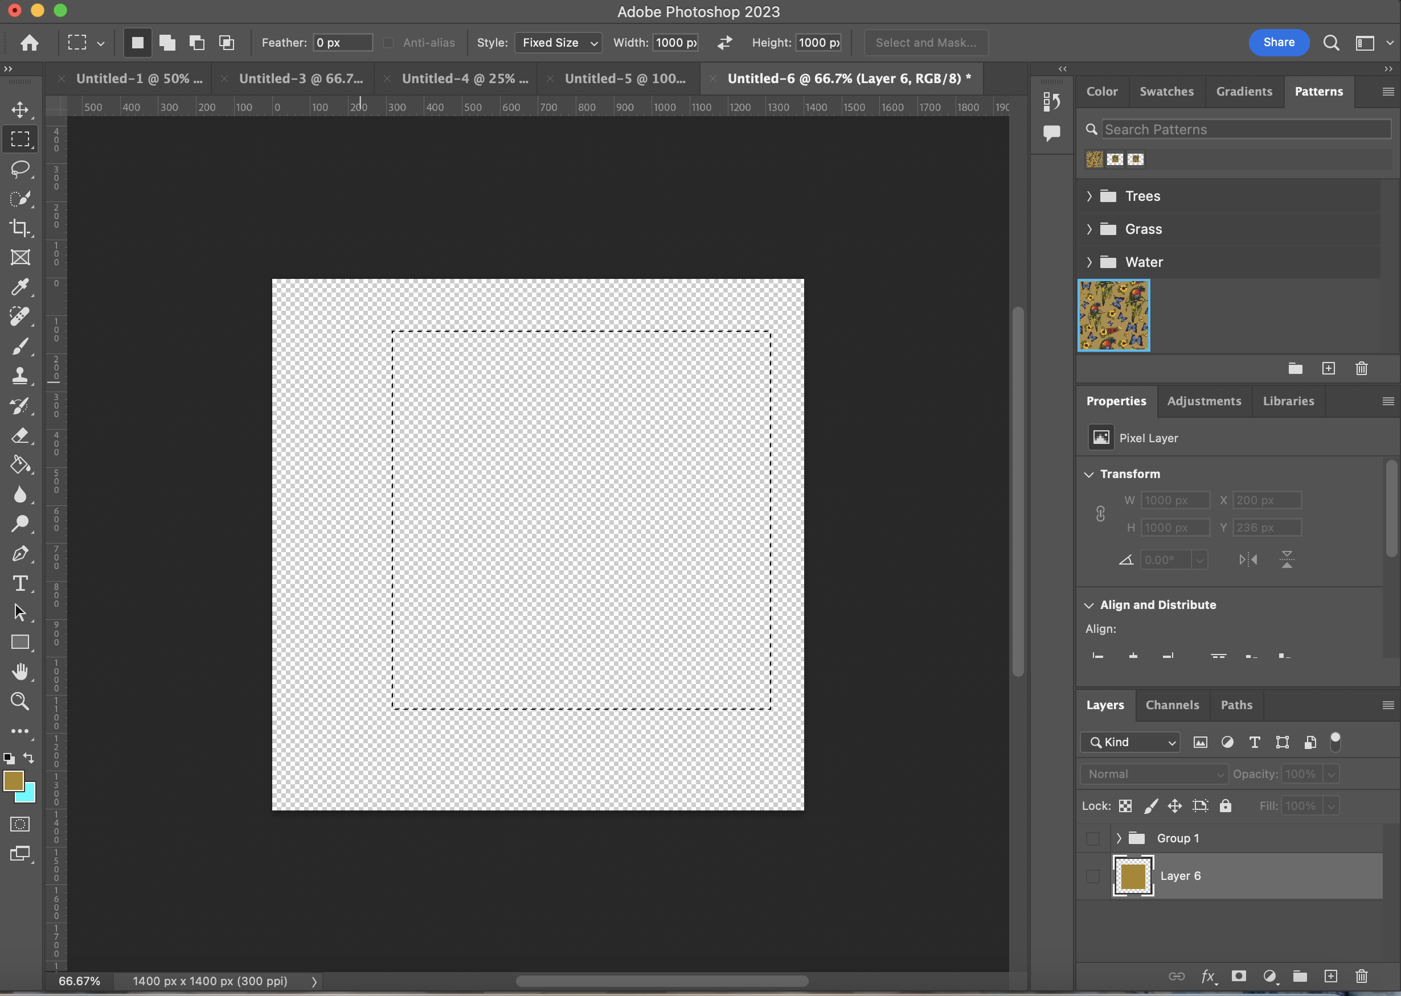Expand the Trees pattern folder
This screenshot has width=1401, height=996.
click(x=1089, y=196)
